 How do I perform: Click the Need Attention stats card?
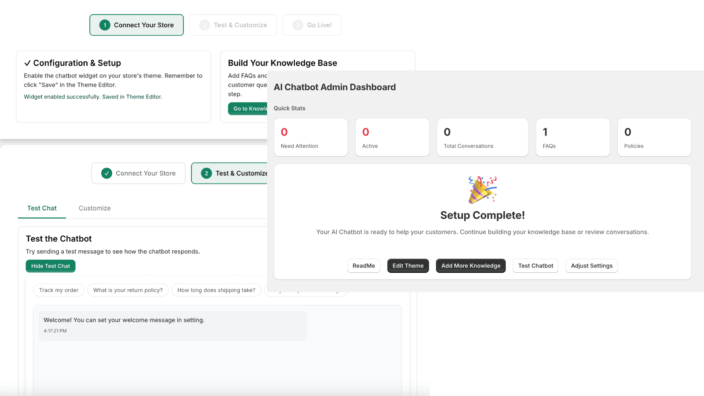click(311, 137)
